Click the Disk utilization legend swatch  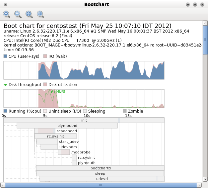(x=45, y=84)
